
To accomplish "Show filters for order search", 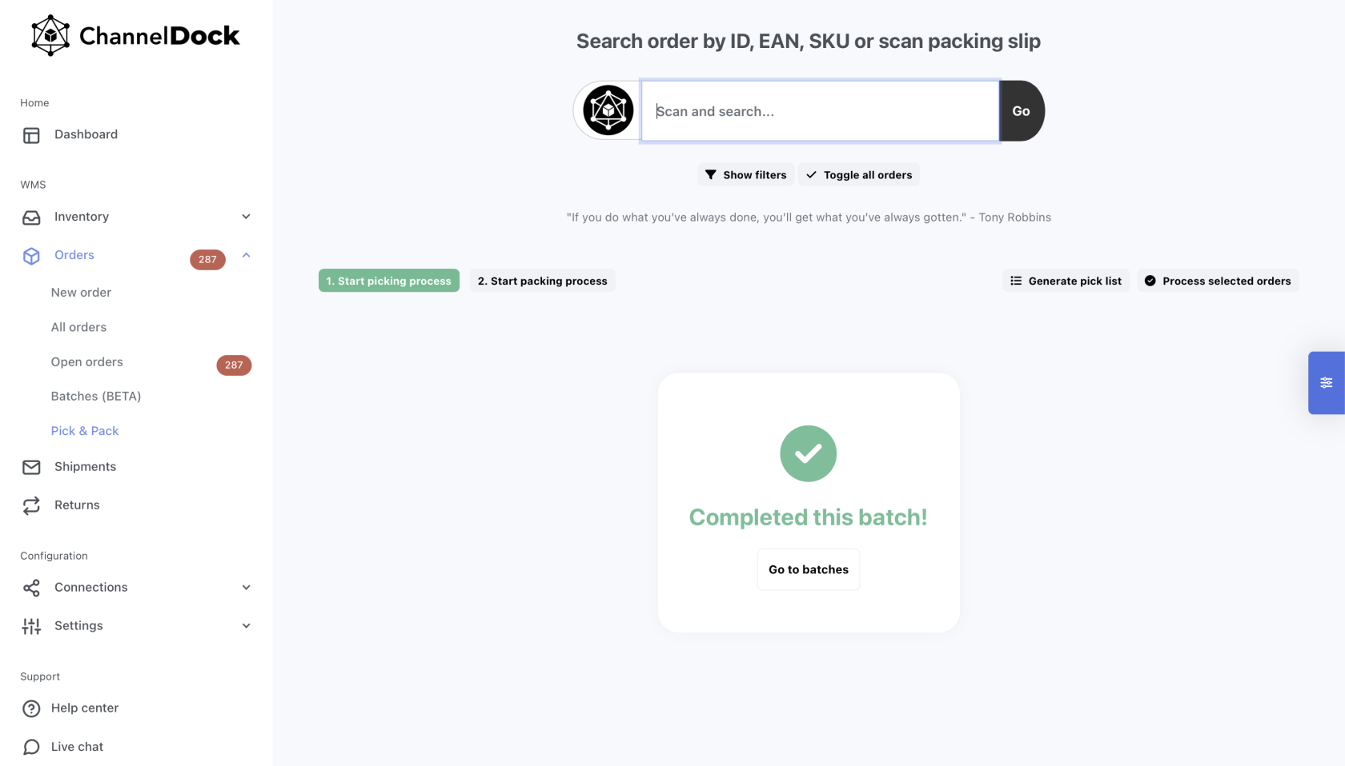I will pyautogui.click(x=745, y=175).
